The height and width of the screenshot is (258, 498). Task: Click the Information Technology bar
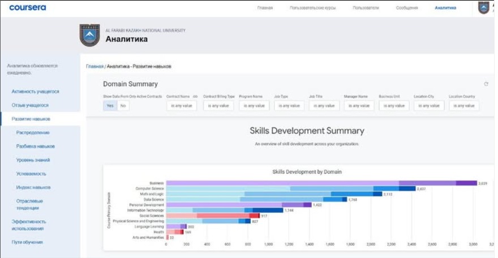tap(225, 210)
